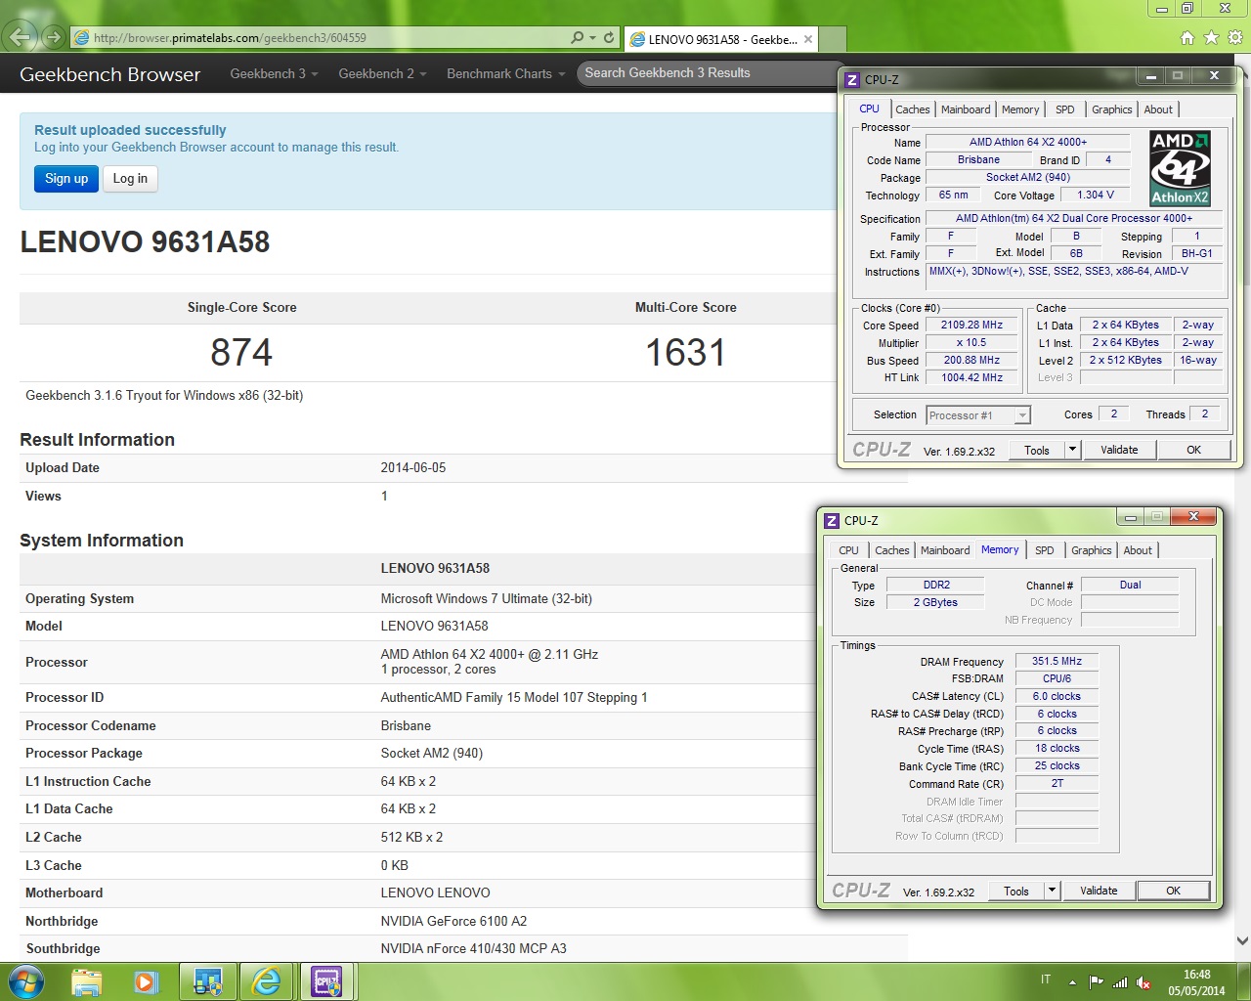Click the address bar search dropdown arrow
The width and height of the screenshot is (1251, 1001).
coord(592,38)
